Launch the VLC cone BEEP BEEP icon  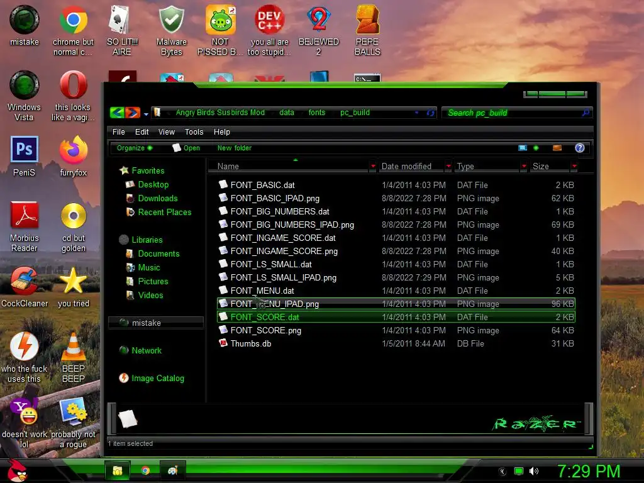(x=74, y=357)
